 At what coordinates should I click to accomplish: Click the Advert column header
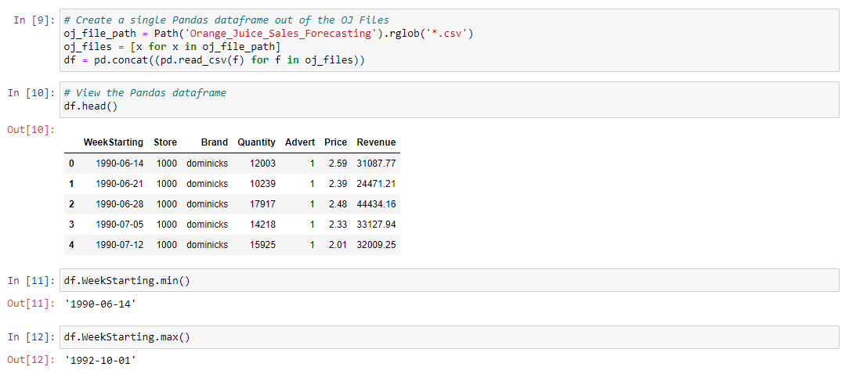299,142
